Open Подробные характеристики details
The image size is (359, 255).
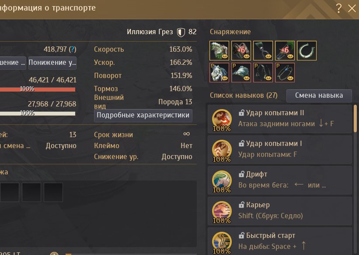pyautogui.click(x=143, y=115)
